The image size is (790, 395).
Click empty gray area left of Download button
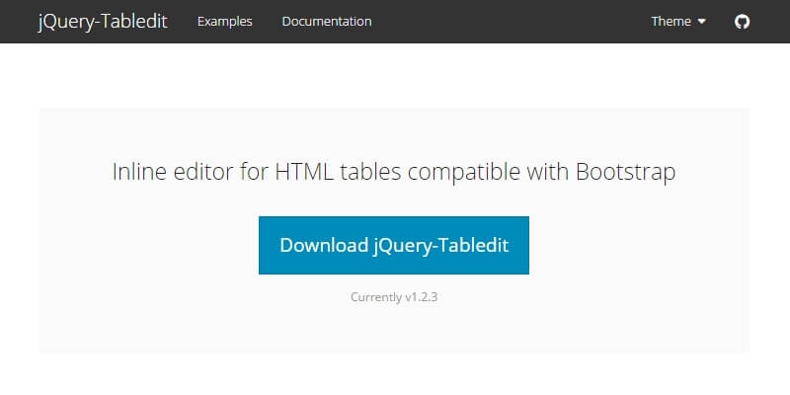tap(148, 245)
